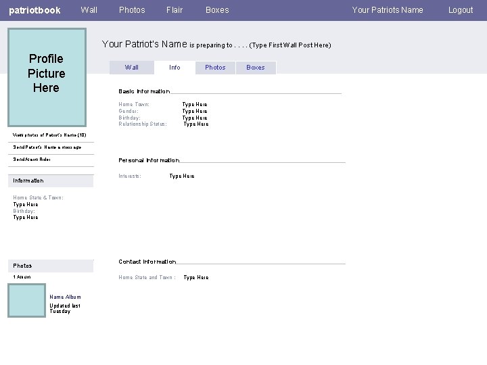Open the album thumbnail in Photos box
Image resolution: width=487 pixels, height=365 pixels.
[x=26, y=300]
